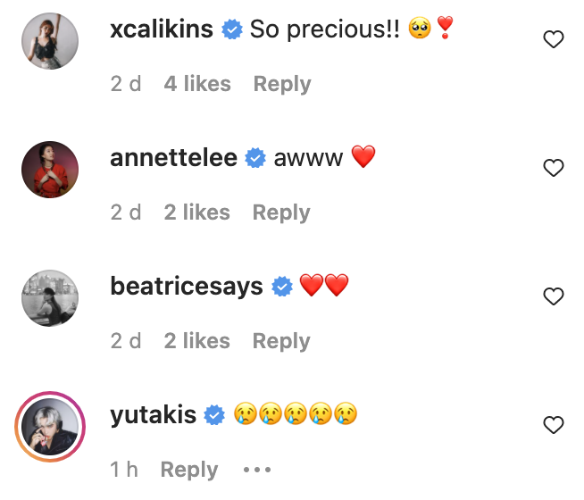Image resolution: width=584 pixels, height=500 pixels.
Task: Open the annettelee username link
Action: pyautogui.click(x=173, y=158)
